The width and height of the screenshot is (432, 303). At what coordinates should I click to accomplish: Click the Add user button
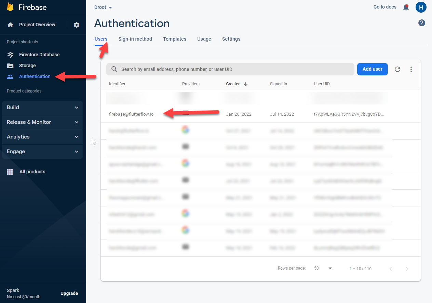point(373,69)
